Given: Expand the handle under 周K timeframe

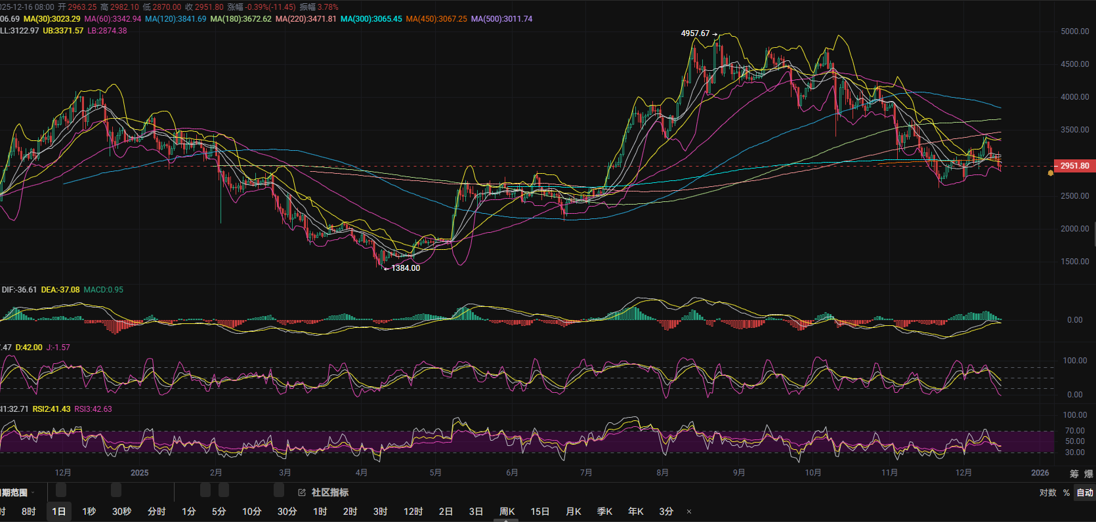Looking at the screenshot, I should click(506, 520).
